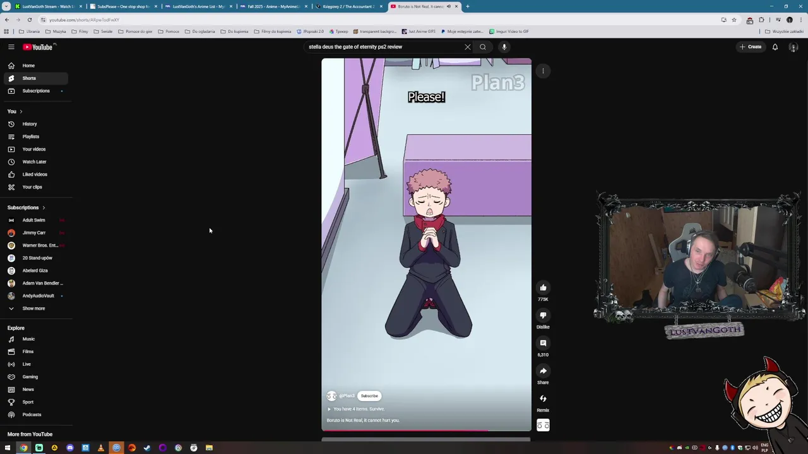Screen dimensions: 808x454
Task: Seek on the Short's red progress bar
Action: (x=426, y=431)
